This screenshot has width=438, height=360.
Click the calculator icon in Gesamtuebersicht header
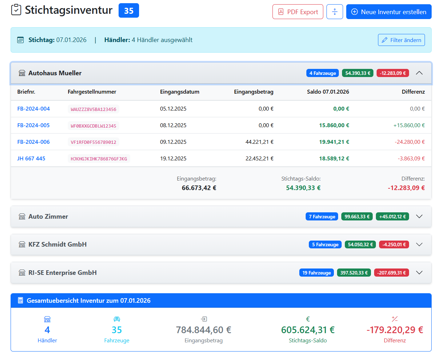(20, 301)
